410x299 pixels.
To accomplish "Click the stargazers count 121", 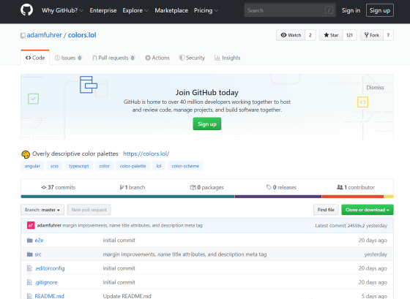I will point(349,35).
